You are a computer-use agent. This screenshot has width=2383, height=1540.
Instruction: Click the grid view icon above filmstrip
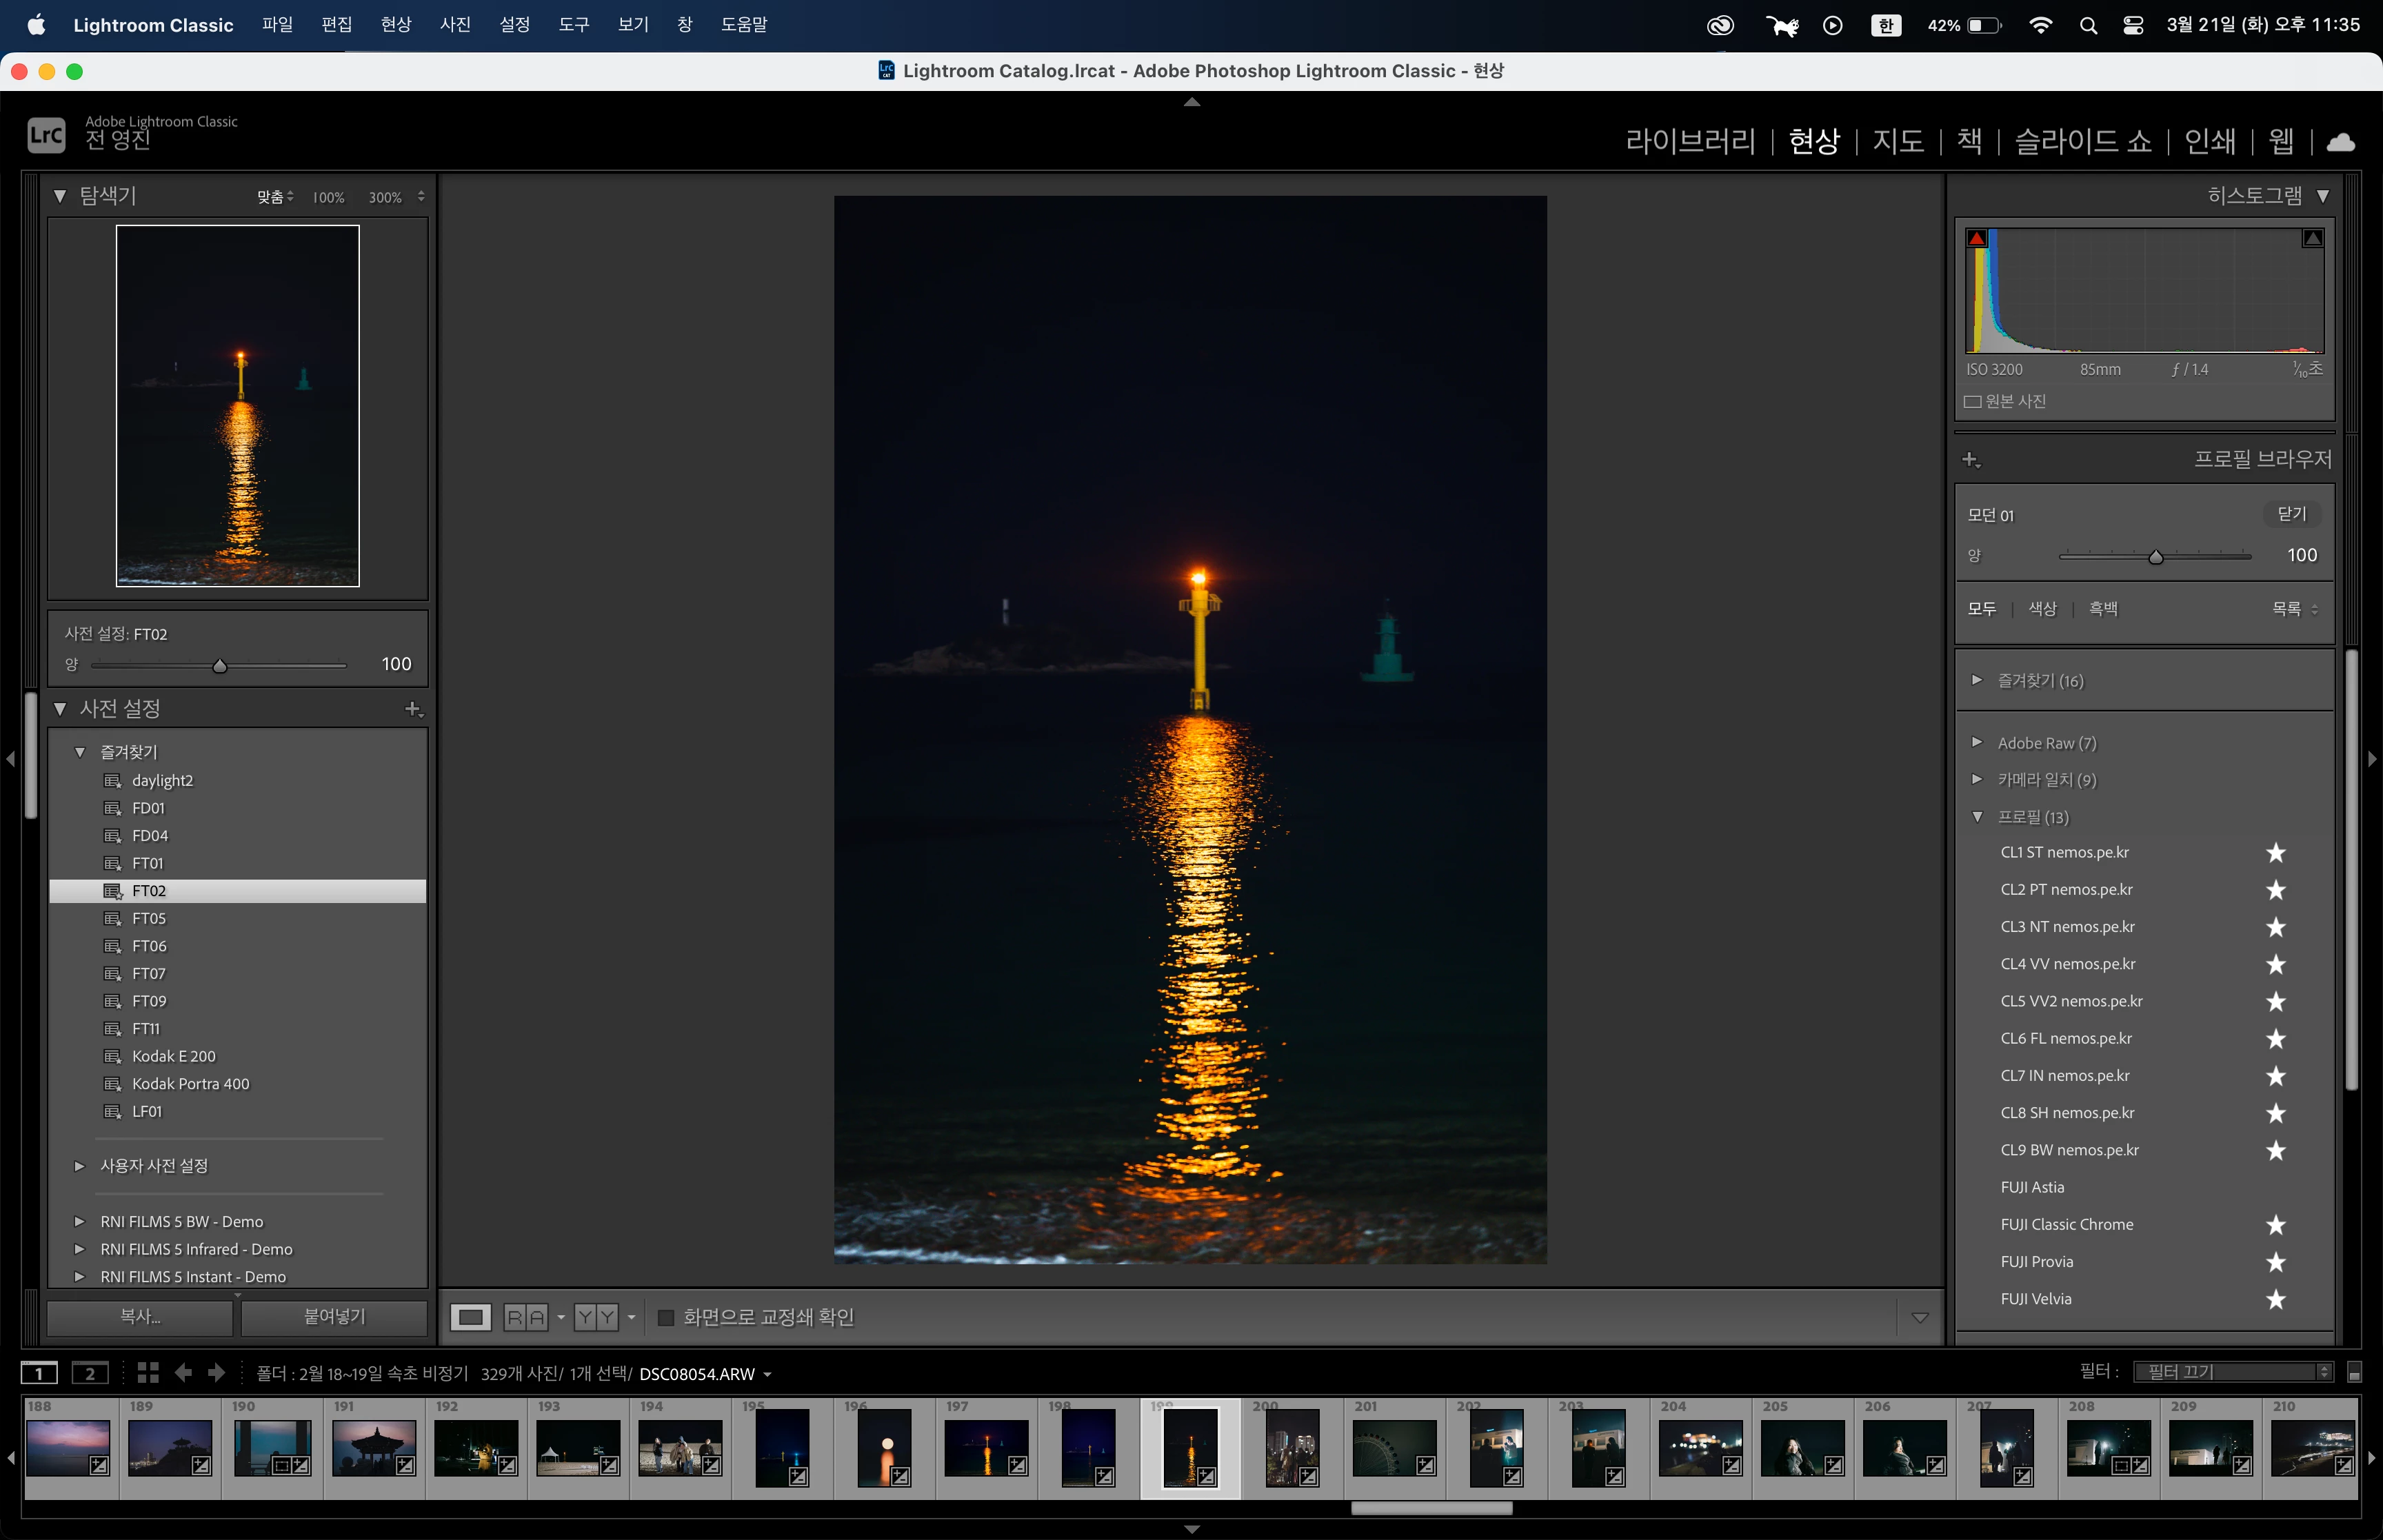point(148,1373)
